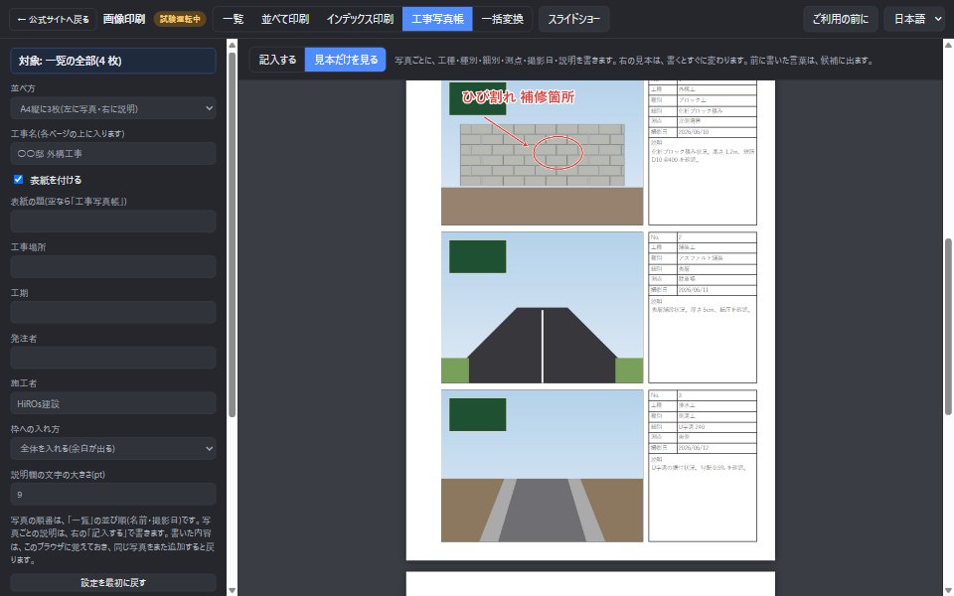Click the left panel scrollbar up arrow

(232, 45)
